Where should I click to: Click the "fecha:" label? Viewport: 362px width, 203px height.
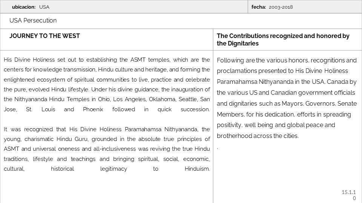coord(259,7)
